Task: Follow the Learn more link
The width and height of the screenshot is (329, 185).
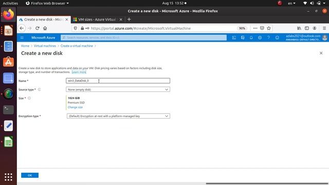Action: 79,72
